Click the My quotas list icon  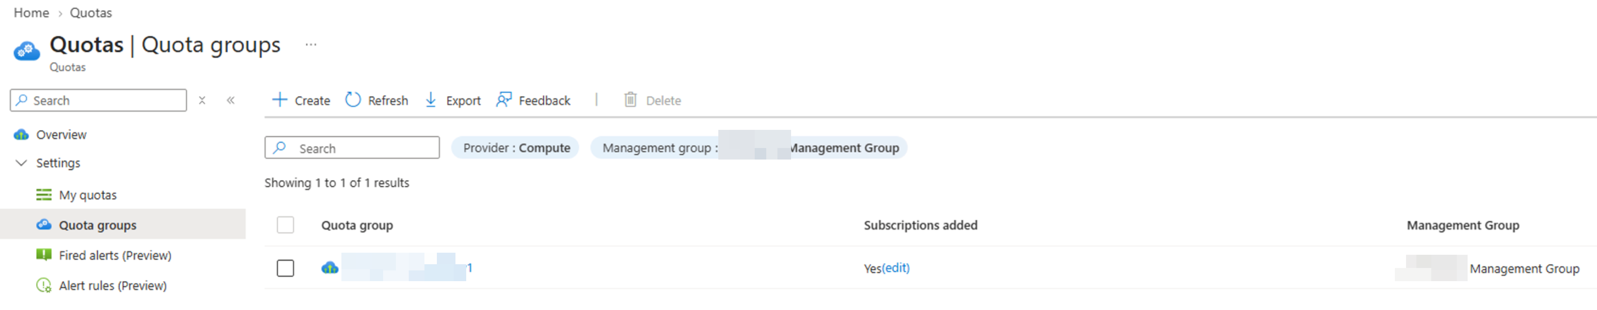[44, 195]
